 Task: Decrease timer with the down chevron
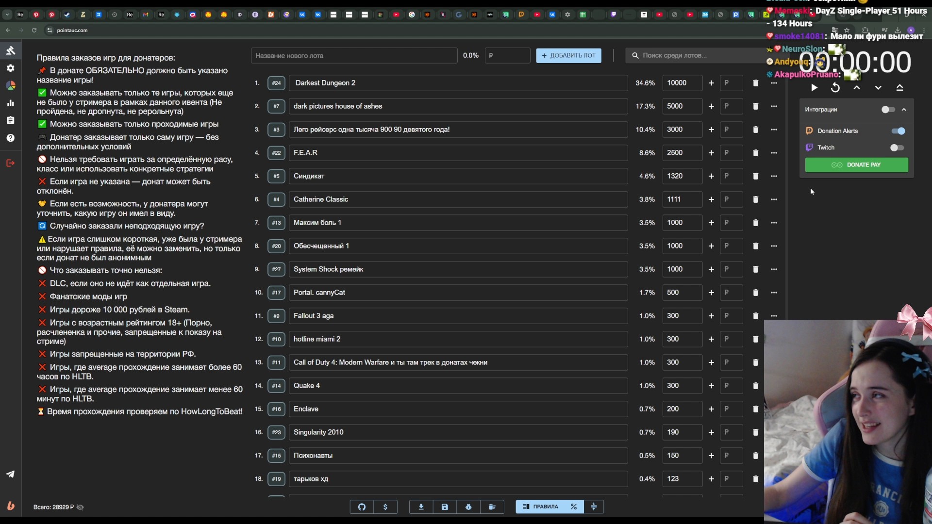pos(878,88)
